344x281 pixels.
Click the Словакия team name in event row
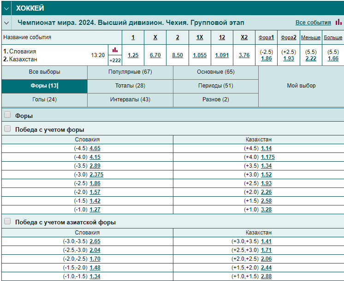(23, 52)
